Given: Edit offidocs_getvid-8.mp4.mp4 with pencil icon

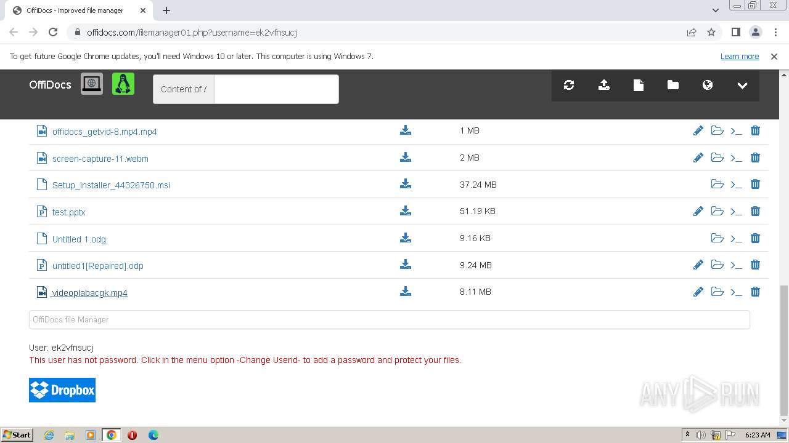Looking at the screenshot, I should [x=698, y=130].
